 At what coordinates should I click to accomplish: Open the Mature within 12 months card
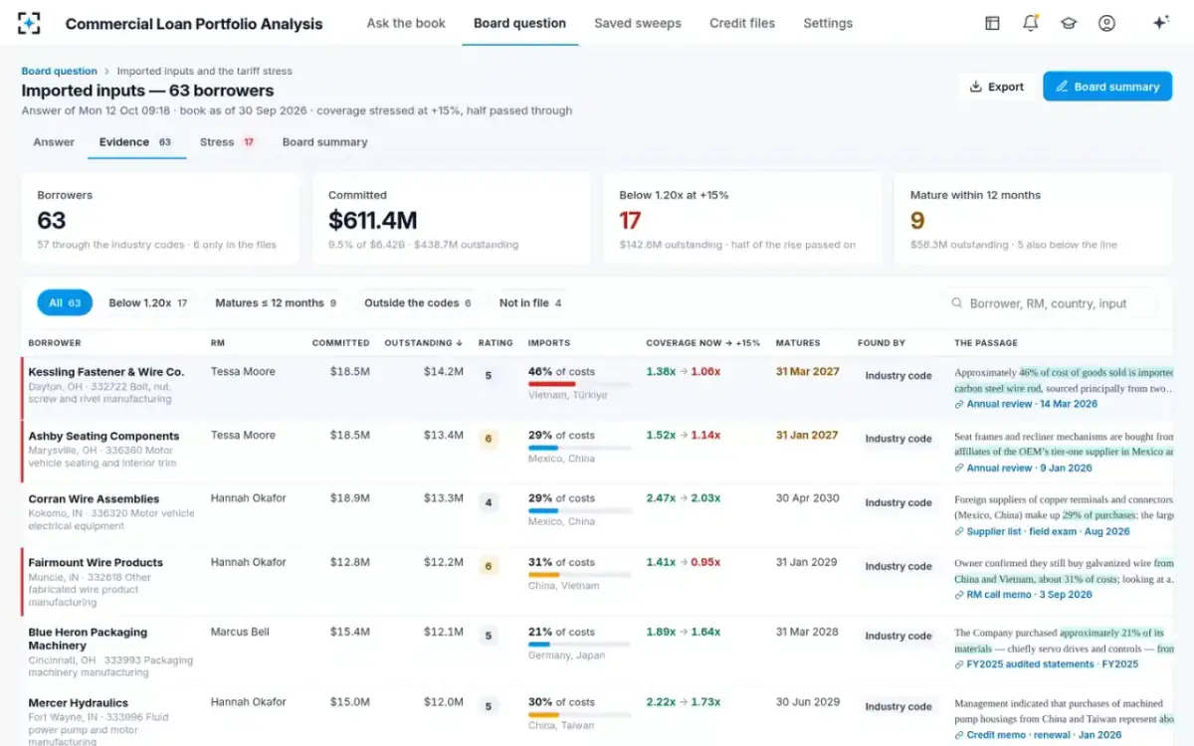[x=1033, y=219]
